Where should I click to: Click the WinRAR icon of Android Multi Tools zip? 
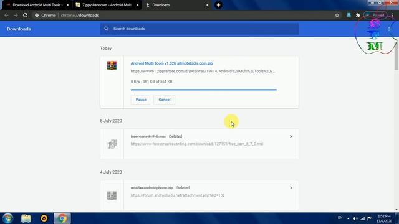112,65
